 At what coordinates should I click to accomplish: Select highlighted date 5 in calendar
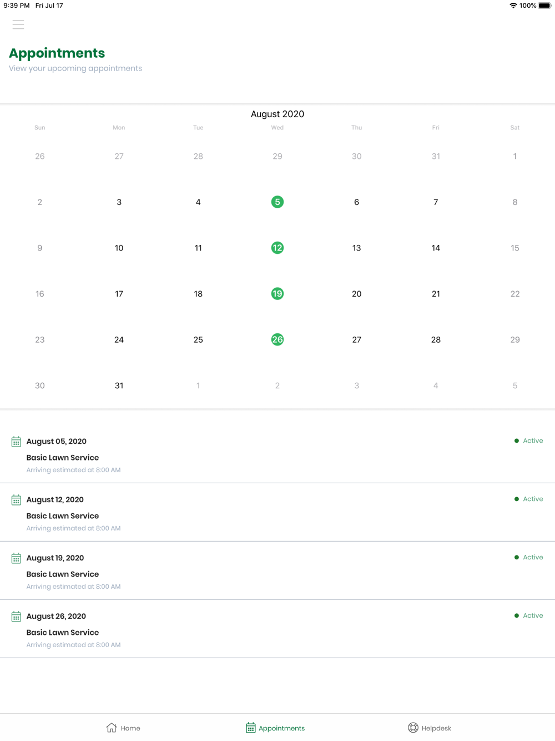[x=277, y=202]
